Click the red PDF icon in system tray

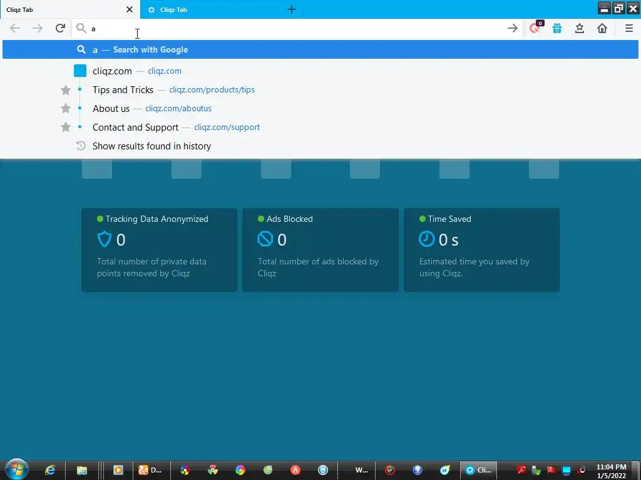click(x=521, y=470)
